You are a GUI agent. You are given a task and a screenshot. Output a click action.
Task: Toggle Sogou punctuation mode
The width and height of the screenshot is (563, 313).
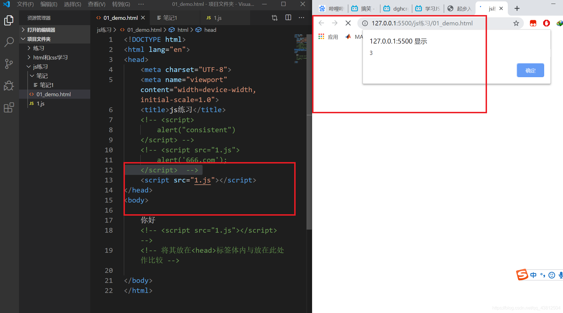point(543,275)
